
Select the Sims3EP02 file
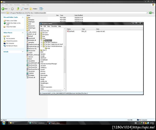(31, 61)
